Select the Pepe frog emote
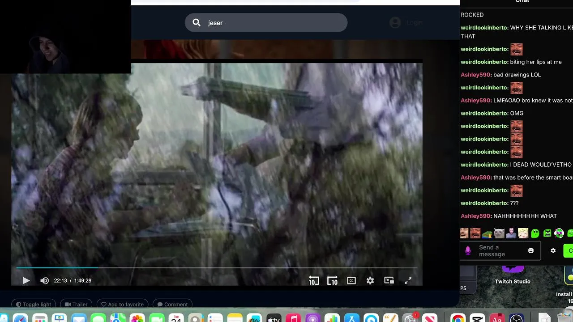Image resolution: width=573 pixels, height=322 pixels. (487, 233)
